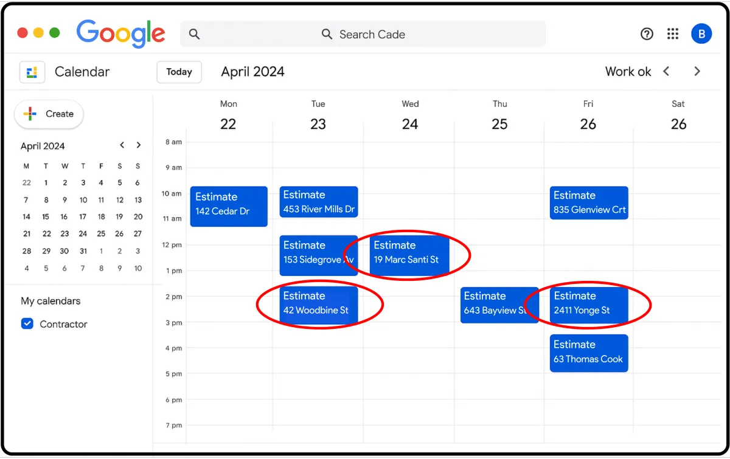Open the Google apps grid icon
The width and height of the screenshot is (730, 459).
click(x=673, y=34)
